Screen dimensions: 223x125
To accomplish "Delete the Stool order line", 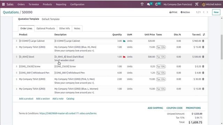I will 203,57.
